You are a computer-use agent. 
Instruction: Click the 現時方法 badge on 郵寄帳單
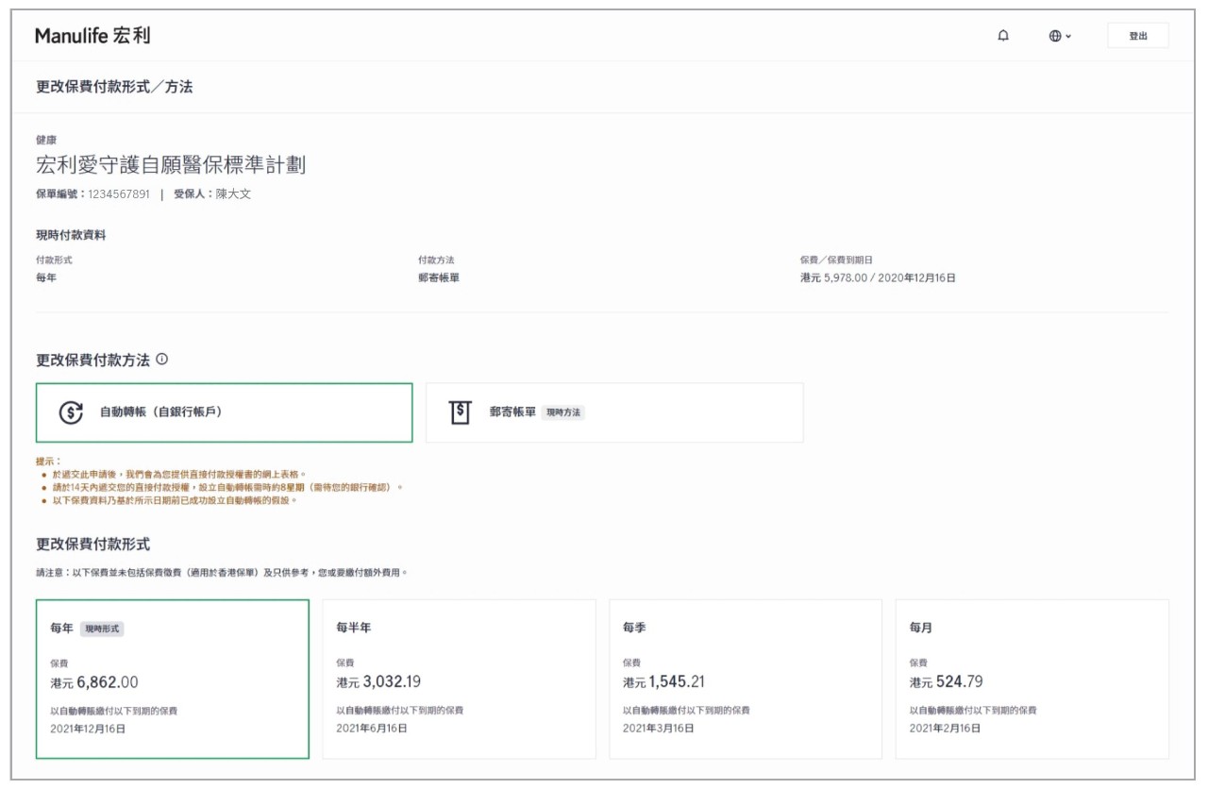click(563, 412)
